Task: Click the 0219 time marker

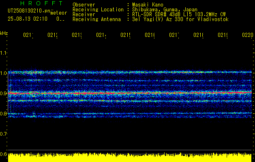Action: 223,35
